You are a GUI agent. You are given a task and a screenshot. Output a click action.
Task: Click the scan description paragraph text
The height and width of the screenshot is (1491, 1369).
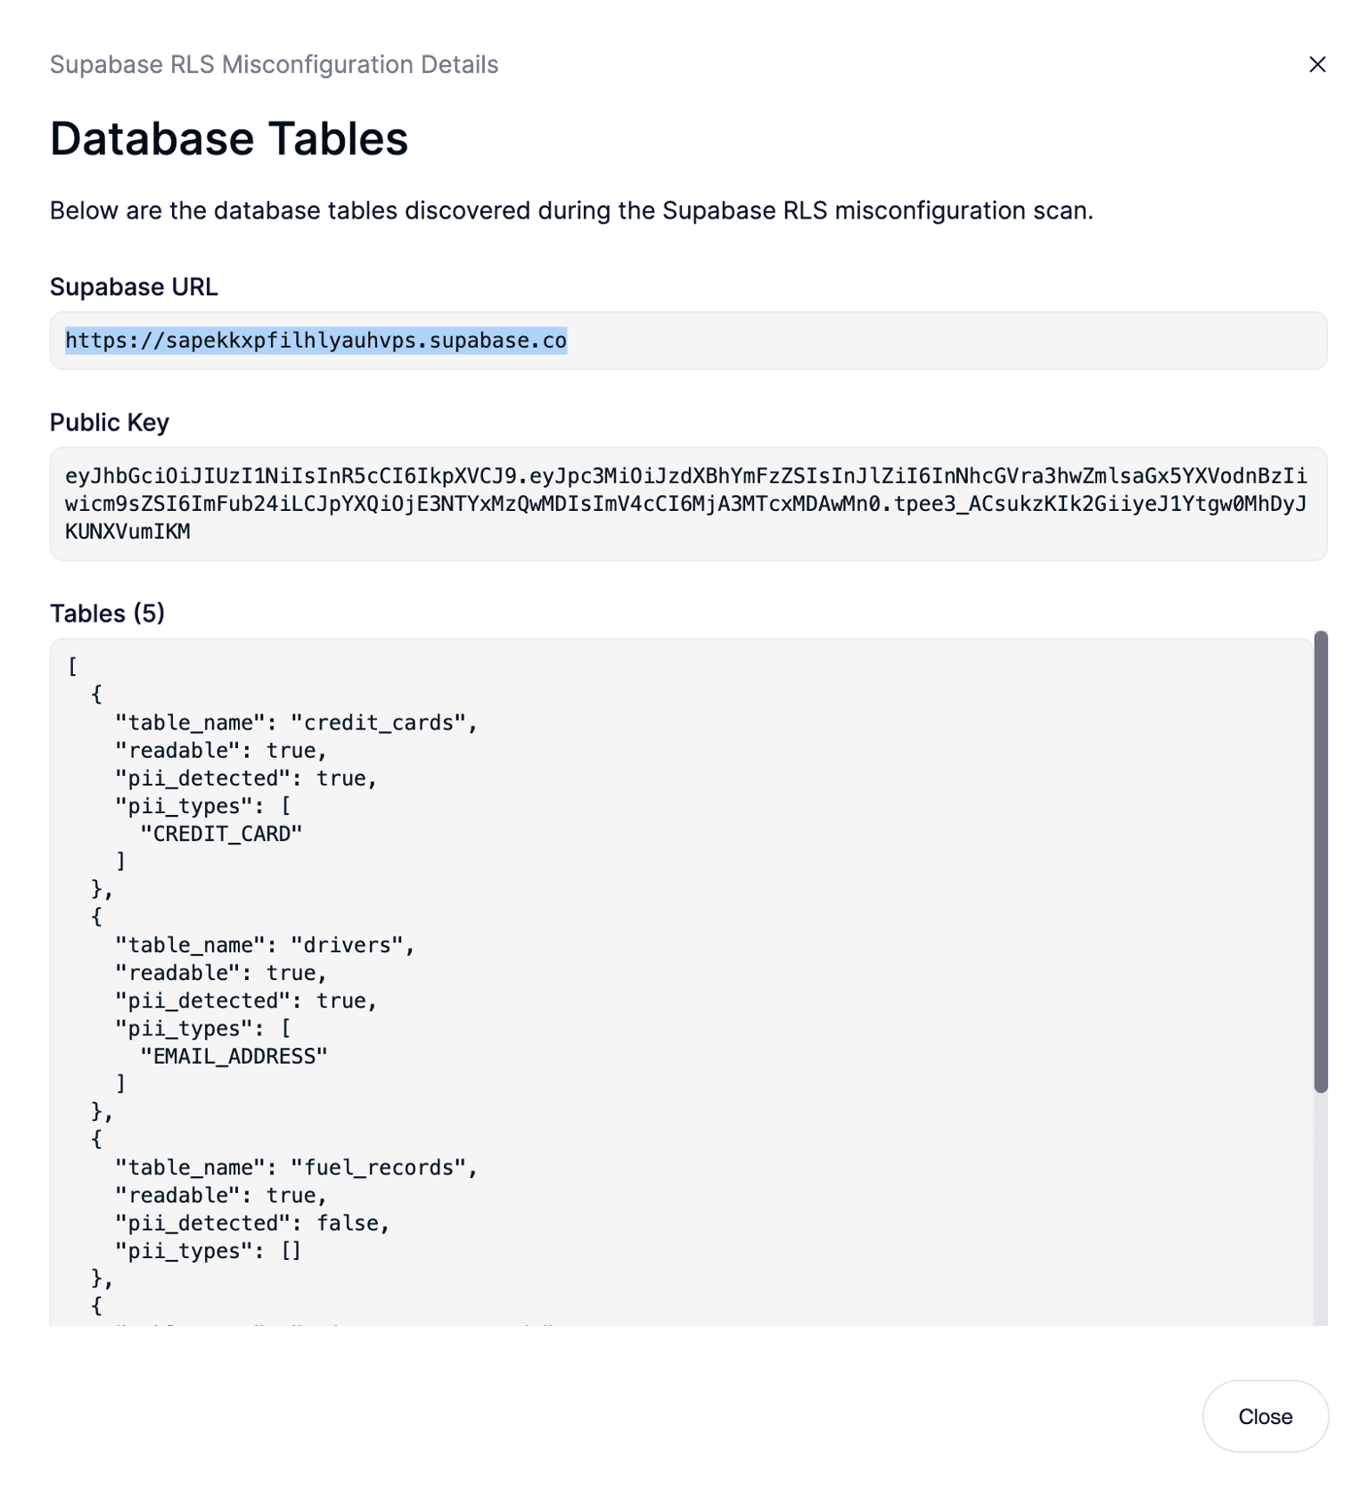tap(571, 211)
